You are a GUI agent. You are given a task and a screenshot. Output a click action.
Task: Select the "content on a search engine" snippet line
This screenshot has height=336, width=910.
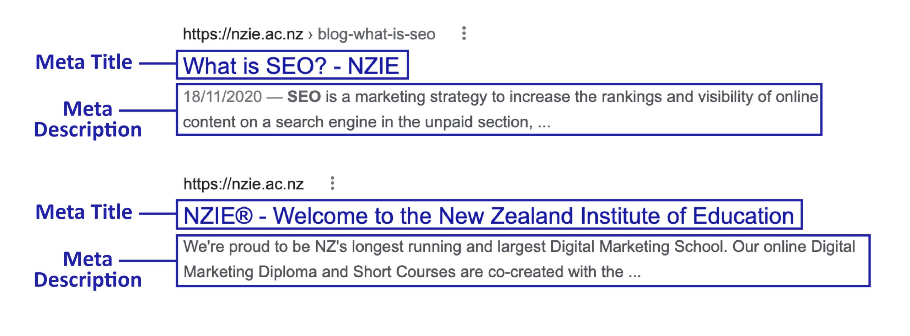pyautogui.click(x=366, y=122)
